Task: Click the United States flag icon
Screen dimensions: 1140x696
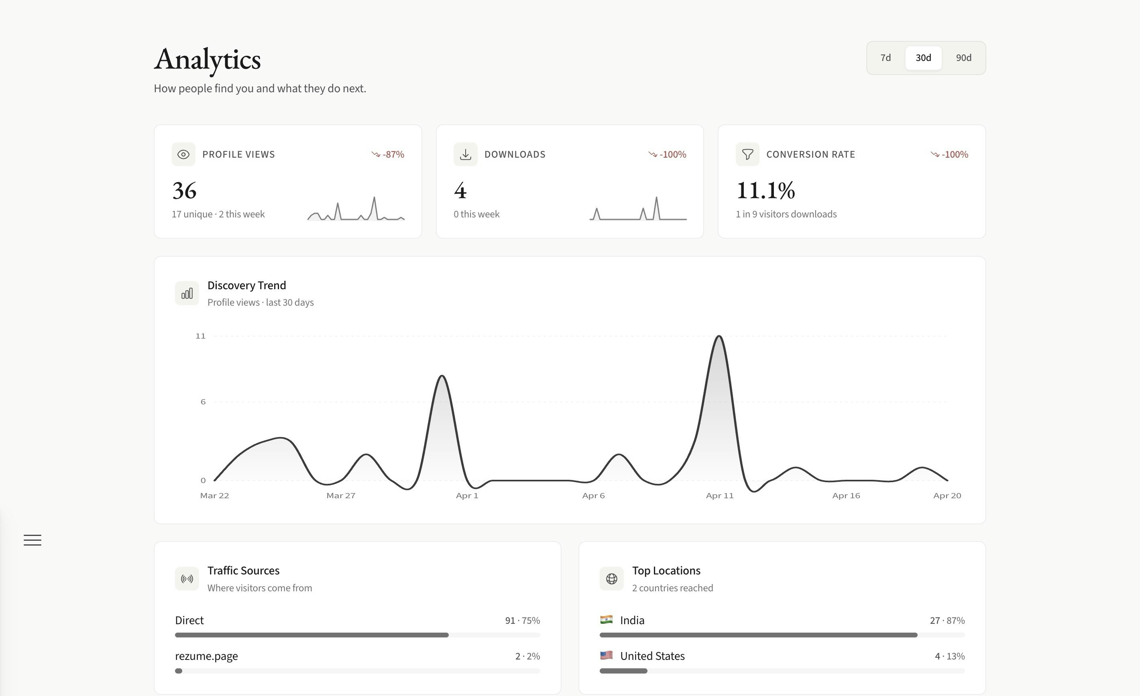Action: coord(606,655)
